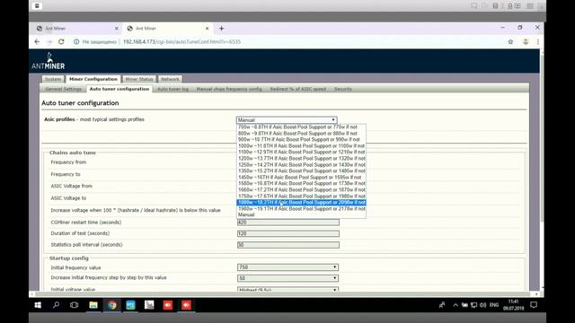
Task: Open the volume control in system tray
Action: (482, 305)
